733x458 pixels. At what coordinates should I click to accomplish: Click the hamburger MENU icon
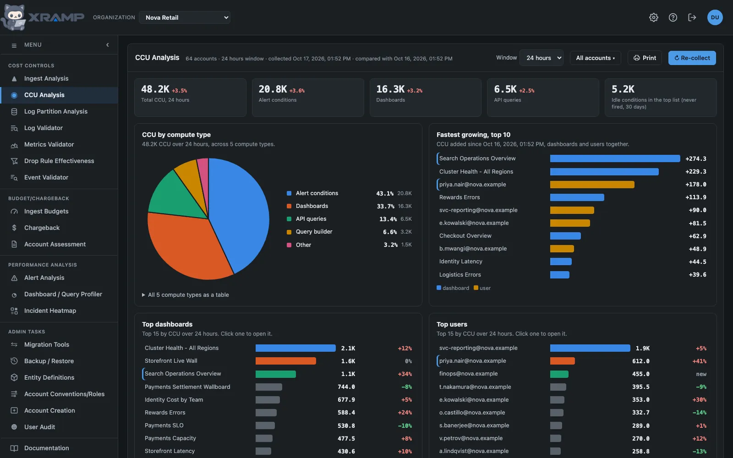pyautogui.click(x=14, y=45)
